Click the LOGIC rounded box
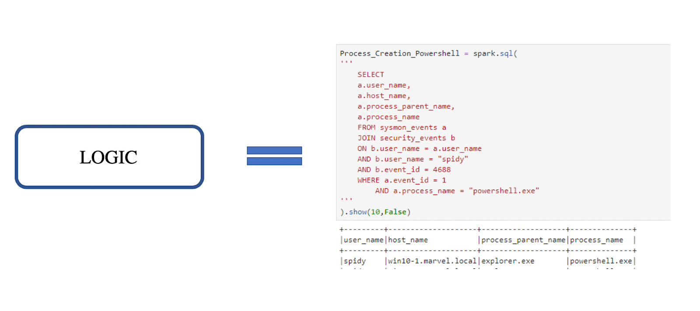 pyautogui.click(x=109, y=157)
